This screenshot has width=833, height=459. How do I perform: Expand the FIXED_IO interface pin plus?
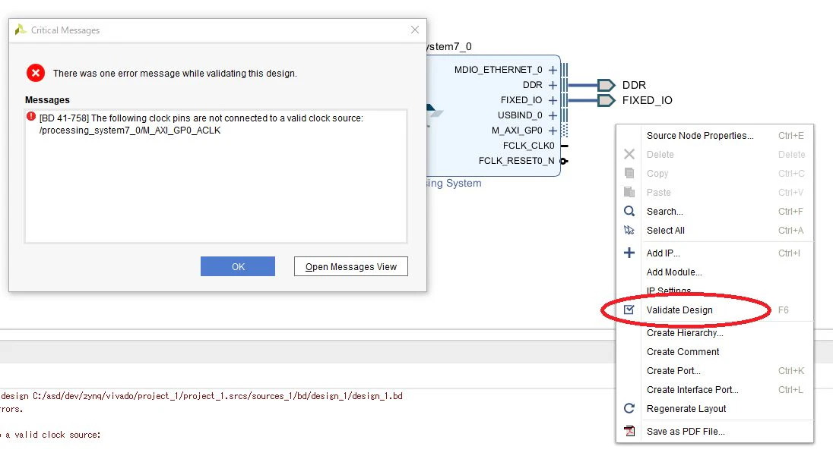click(x=553, y=100)
